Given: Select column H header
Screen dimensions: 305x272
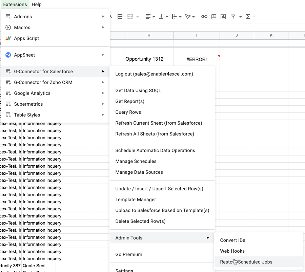Looking at the screenshot, I should pos(149,35).
